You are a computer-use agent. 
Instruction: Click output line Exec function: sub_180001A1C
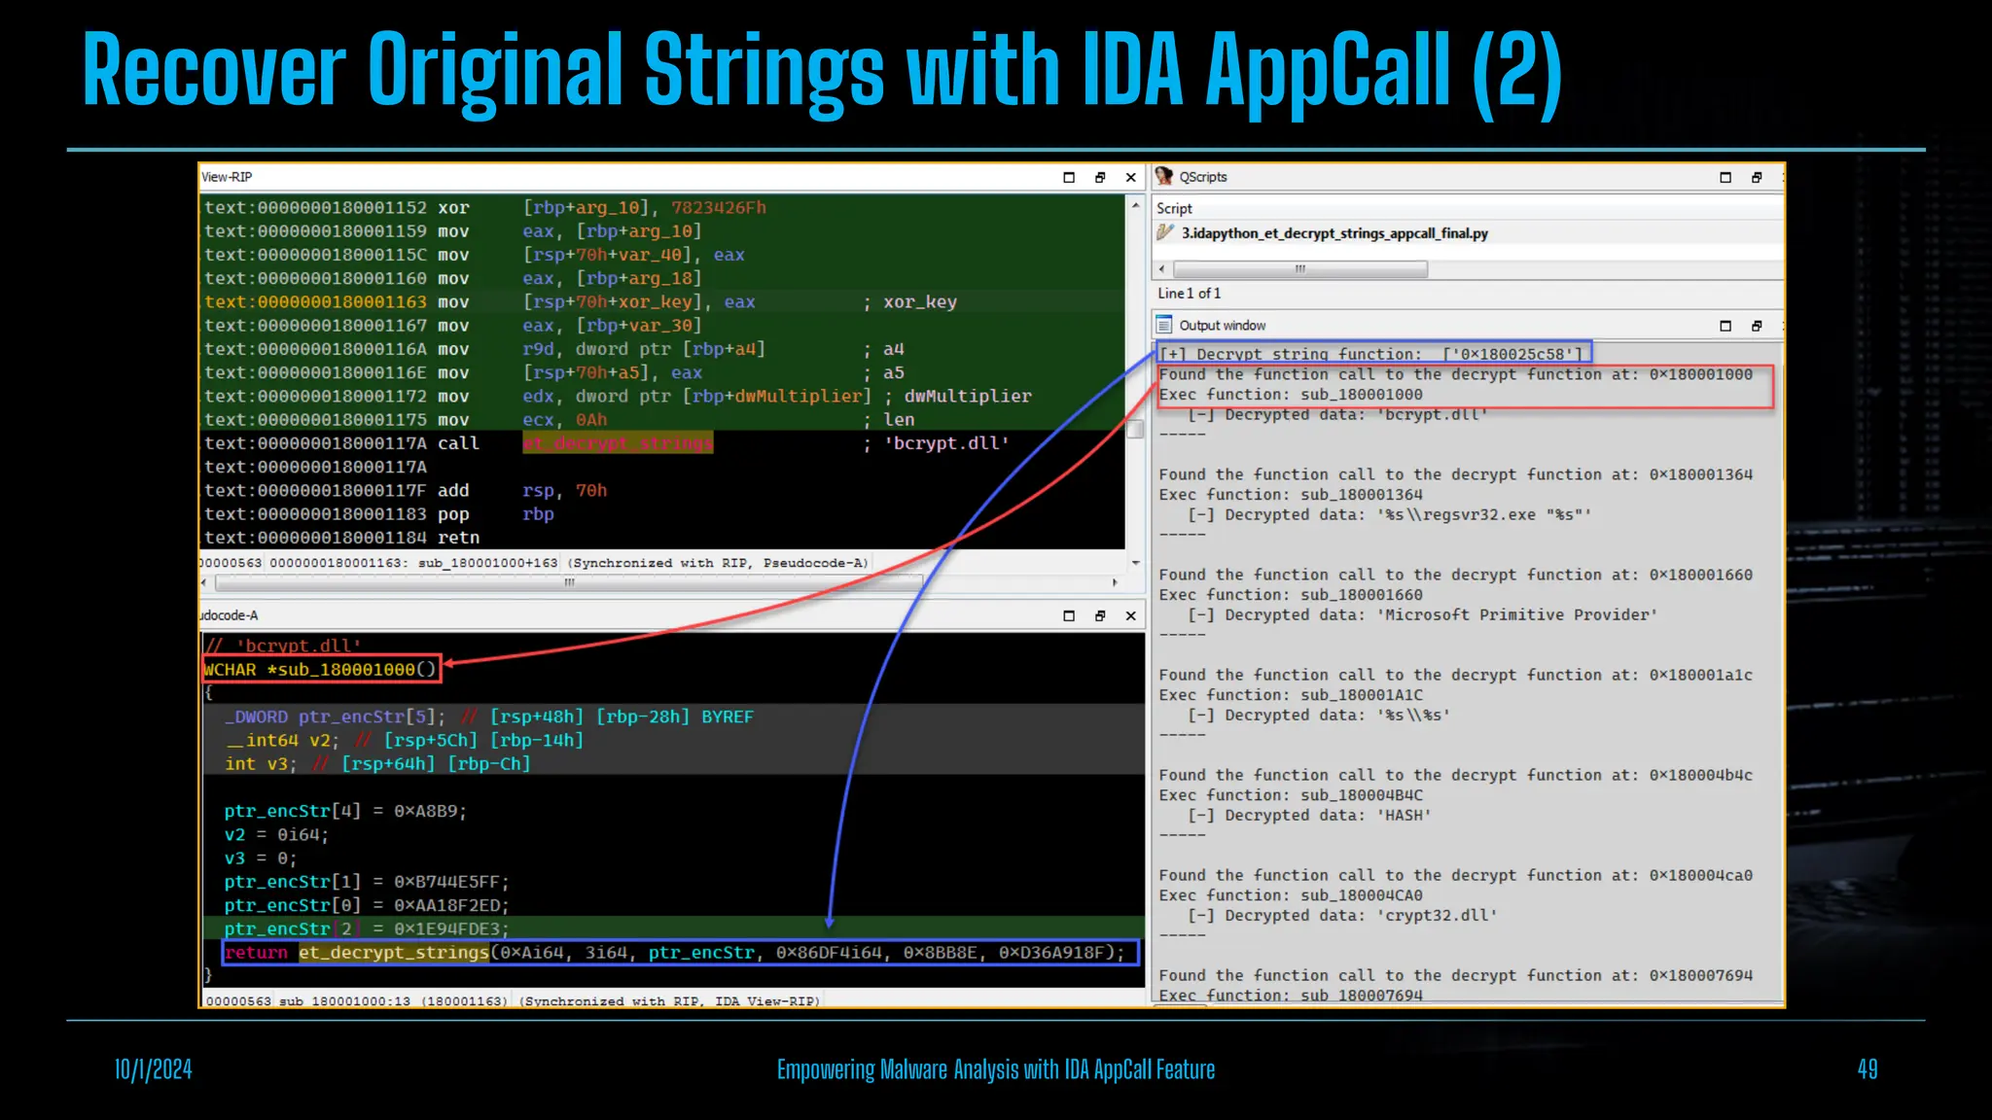[x=1290, y=695]
